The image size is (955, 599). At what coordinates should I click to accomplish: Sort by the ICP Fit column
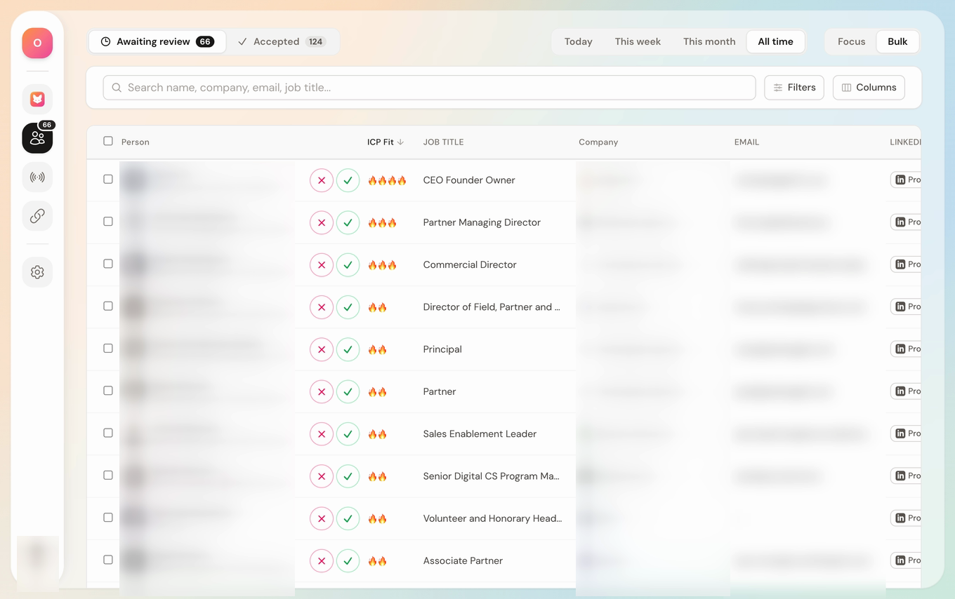click(386, 142)
